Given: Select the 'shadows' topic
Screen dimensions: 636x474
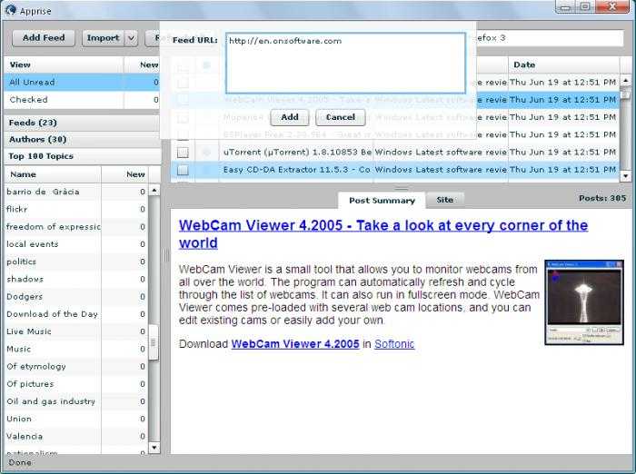Looking at the screenshot, I should (76, 279).
